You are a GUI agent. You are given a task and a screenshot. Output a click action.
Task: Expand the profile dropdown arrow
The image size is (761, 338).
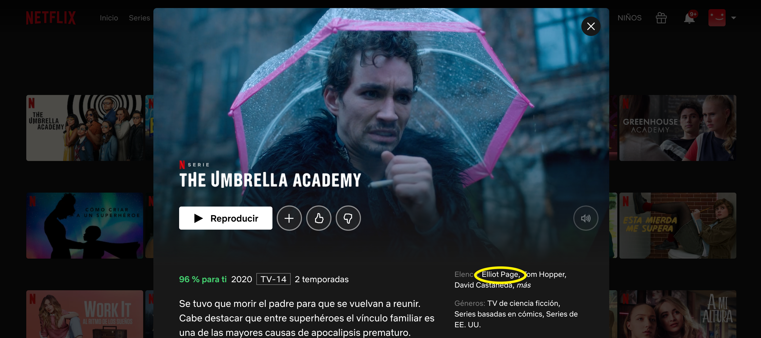click(x=733, y=18)
